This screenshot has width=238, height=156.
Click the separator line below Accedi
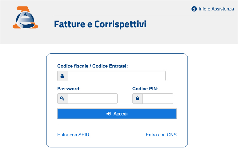click(117, 125)
